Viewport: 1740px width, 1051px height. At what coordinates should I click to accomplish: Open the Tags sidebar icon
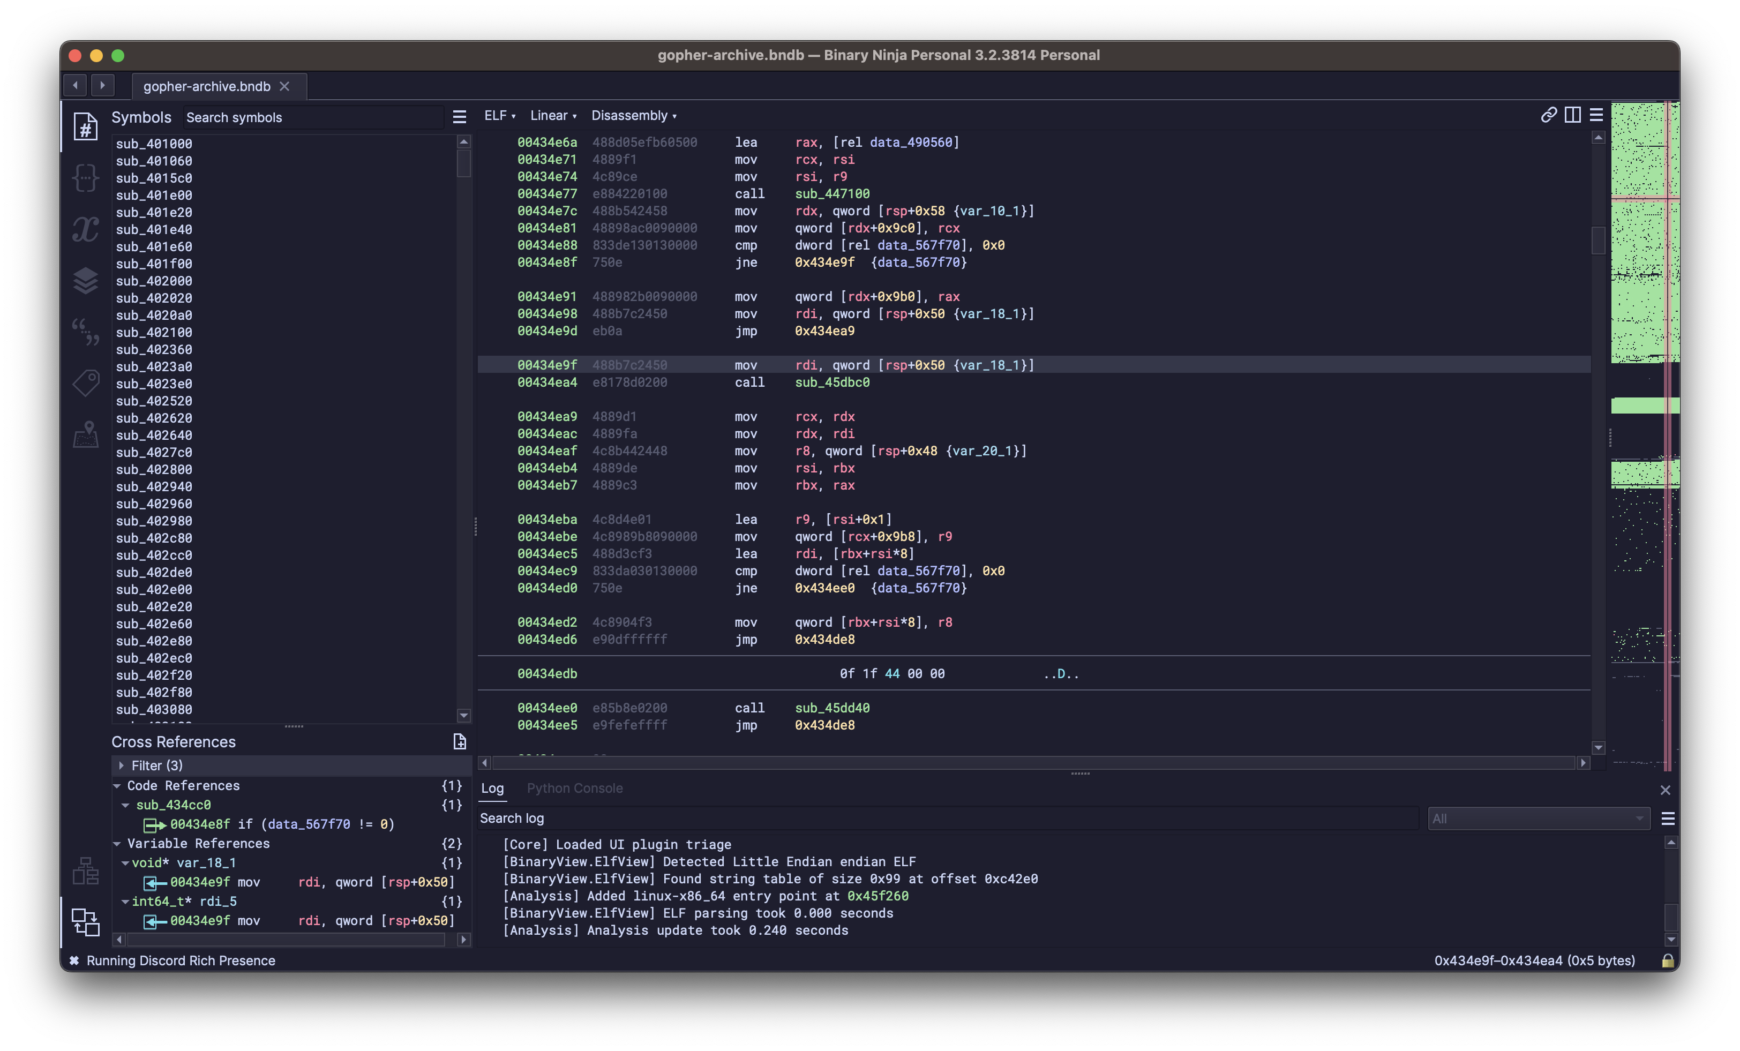(x=86, y=383)
